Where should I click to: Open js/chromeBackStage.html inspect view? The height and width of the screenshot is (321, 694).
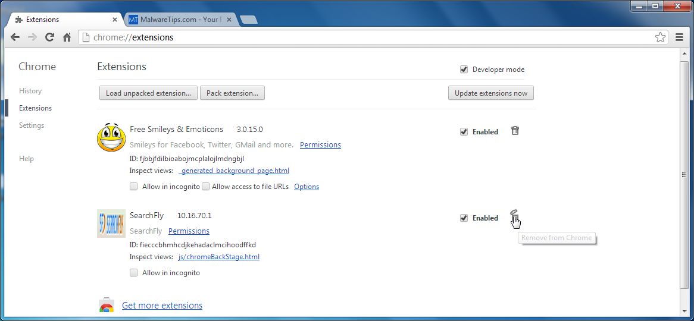[x=219, y=256]
